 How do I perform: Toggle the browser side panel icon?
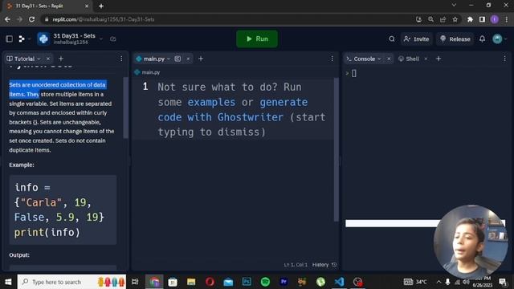(x=482, y=19)
